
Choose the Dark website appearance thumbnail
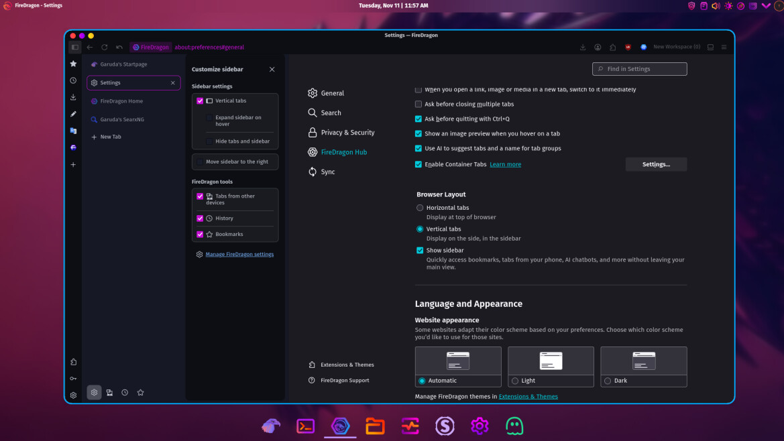(643, 361)
